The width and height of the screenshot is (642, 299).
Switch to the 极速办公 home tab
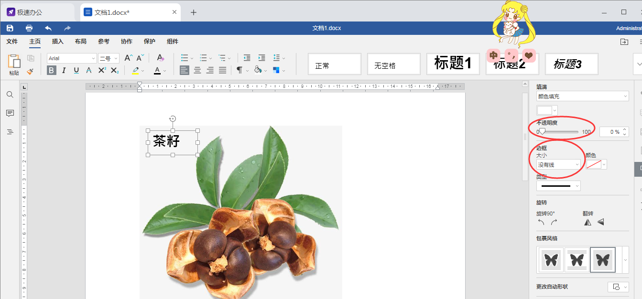point(37,12)
